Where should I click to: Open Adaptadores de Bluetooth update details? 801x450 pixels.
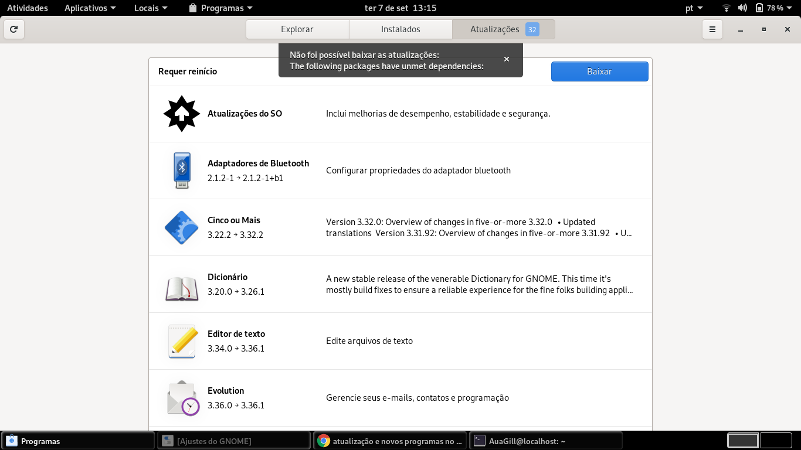tap(400, 171)
